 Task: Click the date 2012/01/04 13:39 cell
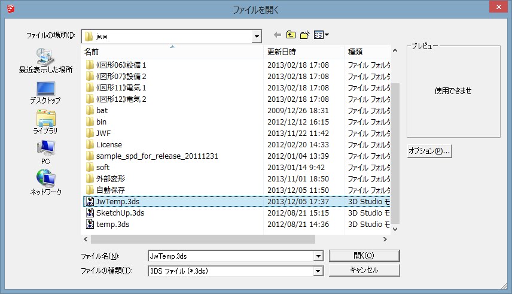(x=298, y=156)
